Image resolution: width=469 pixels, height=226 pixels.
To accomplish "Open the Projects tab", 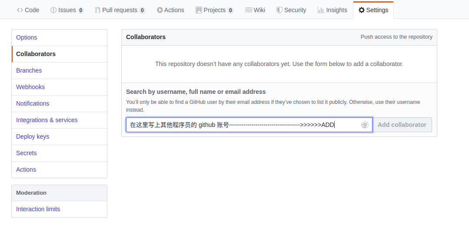I will click(x=214, y=10).
